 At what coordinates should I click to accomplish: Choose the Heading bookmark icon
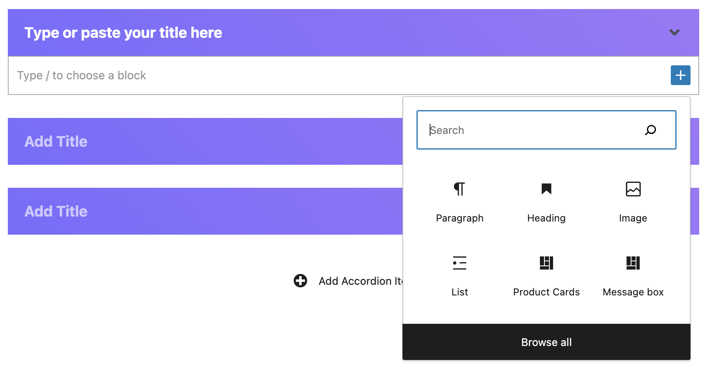click(546, 189)
